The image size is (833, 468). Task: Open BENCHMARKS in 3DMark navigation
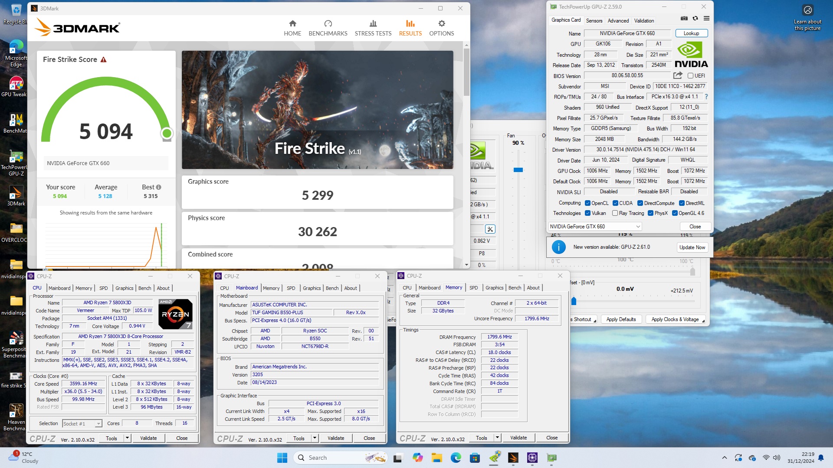[x=328, y=28]
